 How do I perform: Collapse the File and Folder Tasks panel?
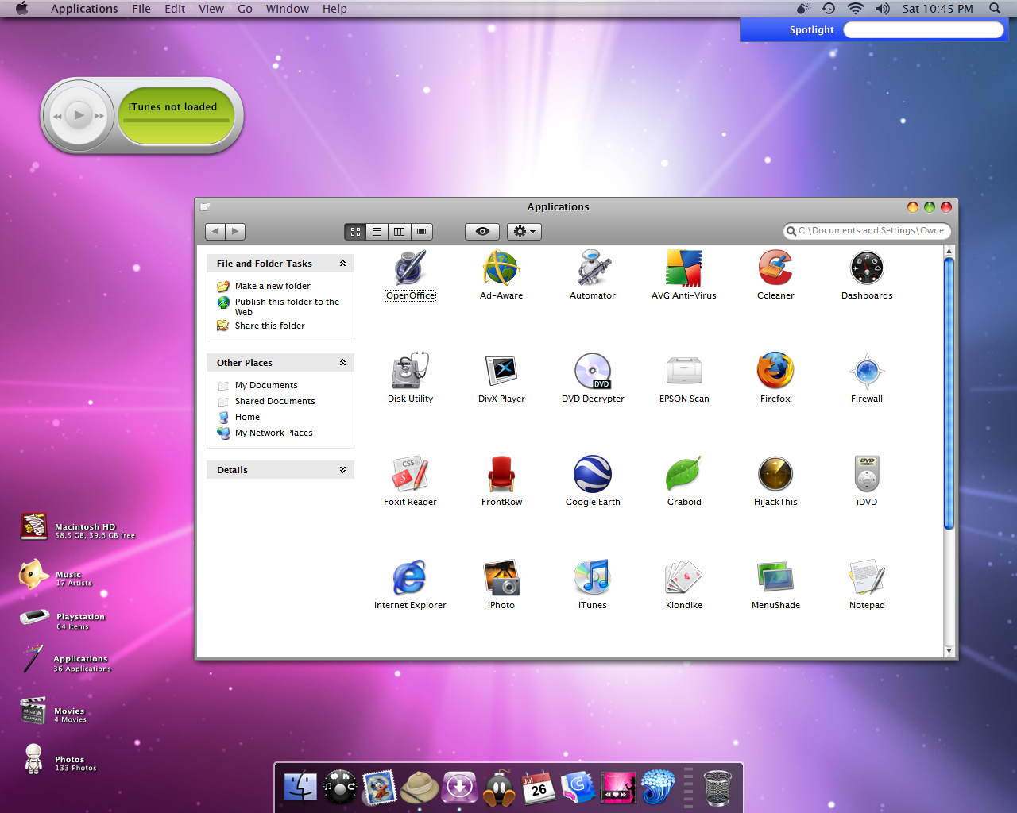[x=343, y=264]
